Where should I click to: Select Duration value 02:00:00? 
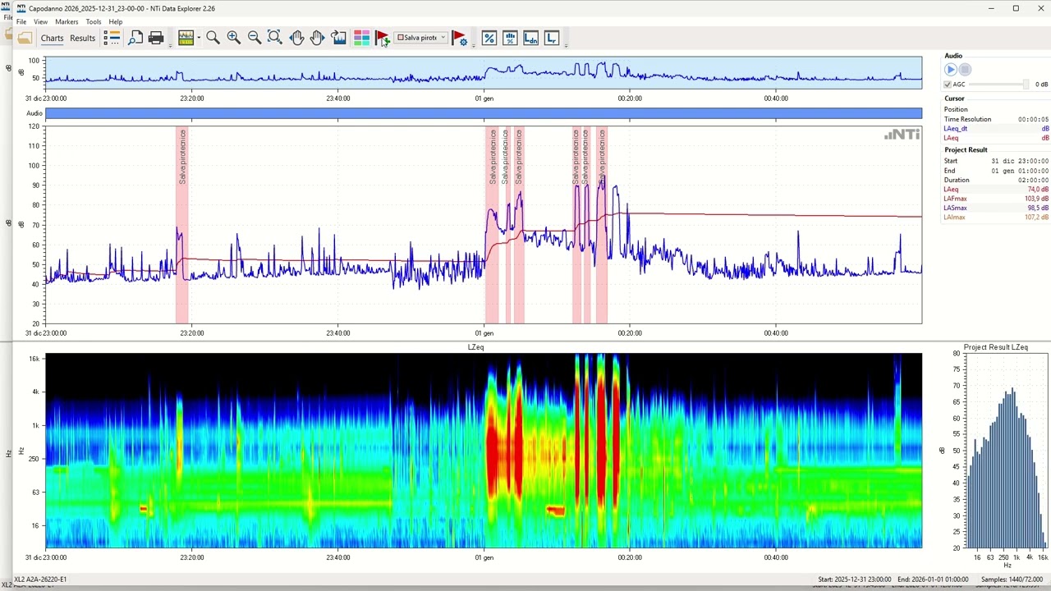tap(1035, 180)
